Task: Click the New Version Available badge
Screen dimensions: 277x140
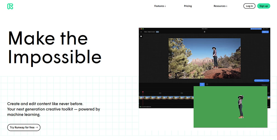Action: 256,29
